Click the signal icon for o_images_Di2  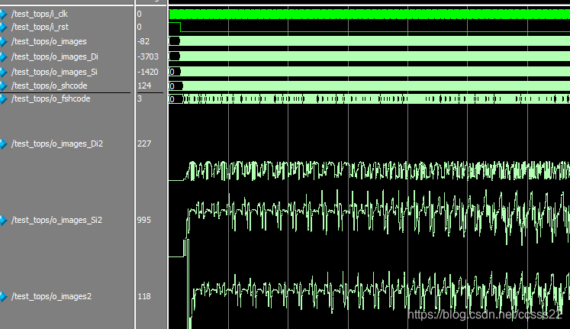coord(3,144)
